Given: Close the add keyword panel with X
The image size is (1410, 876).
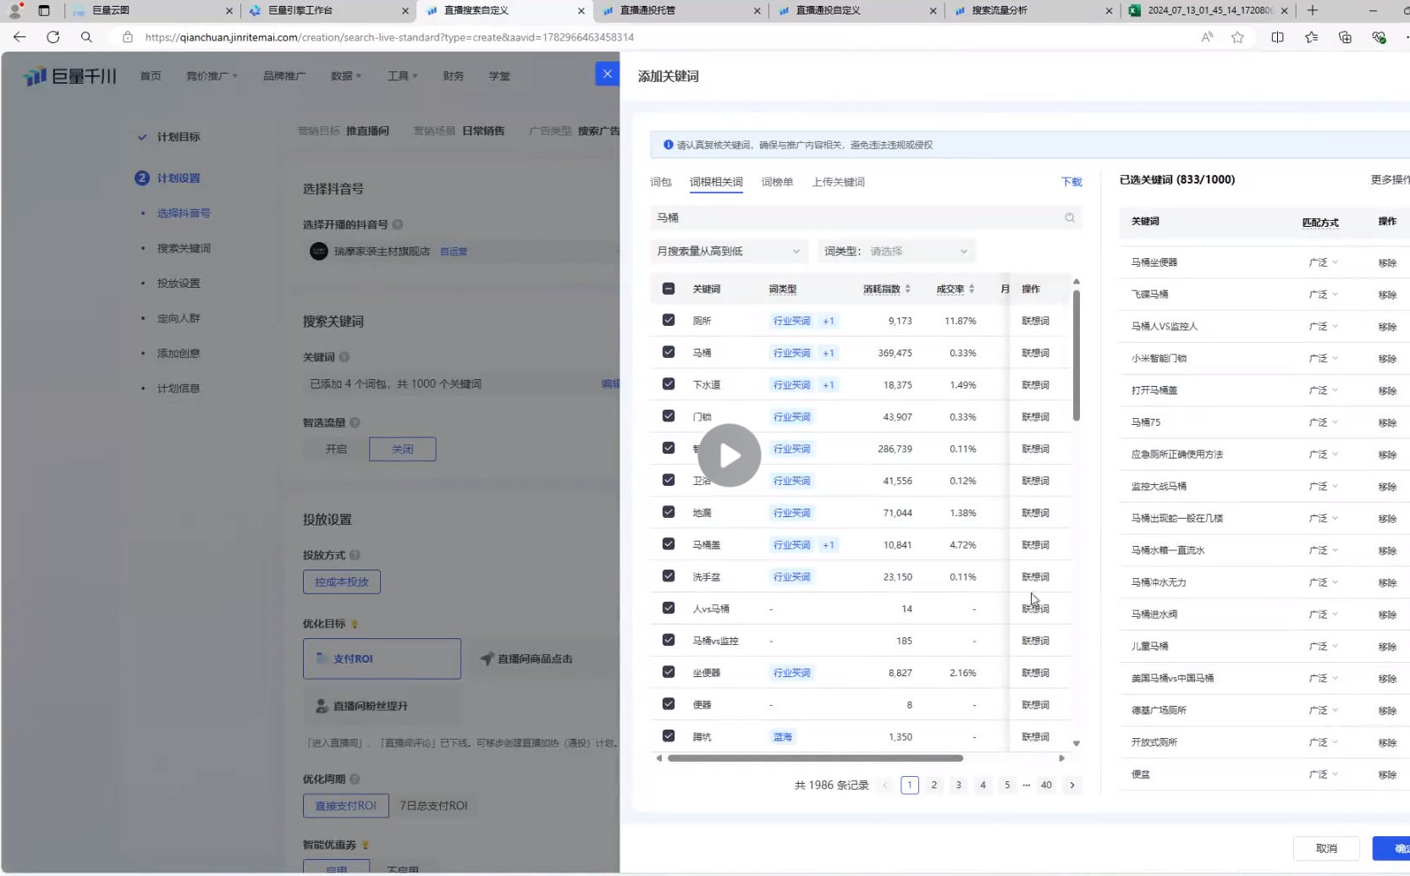Looking at the screenshot, I should coord(607,74).
